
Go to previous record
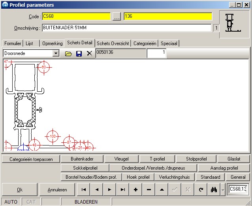[x=97, y=189]
